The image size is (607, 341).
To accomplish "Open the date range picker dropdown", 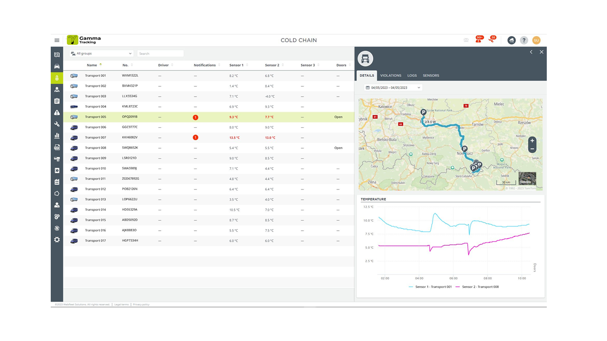I will pos(393,88).
